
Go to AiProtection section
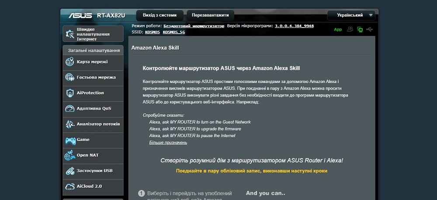(93, 93)
